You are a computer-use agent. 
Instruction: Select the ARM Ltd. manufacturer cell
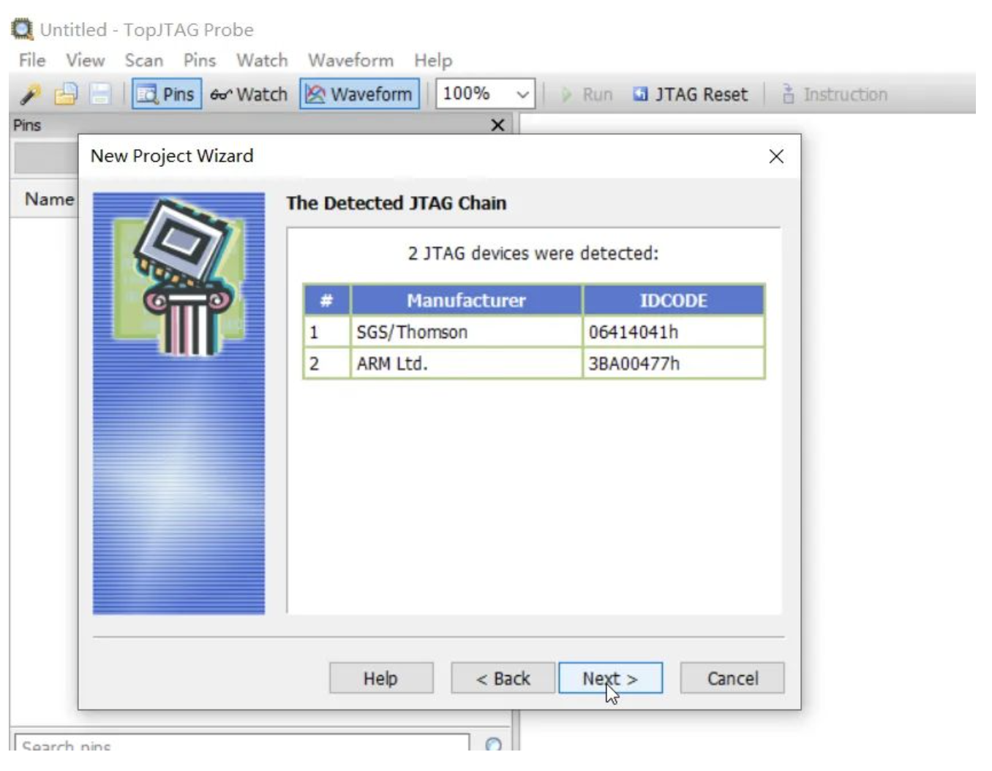(x=466, y=364)
